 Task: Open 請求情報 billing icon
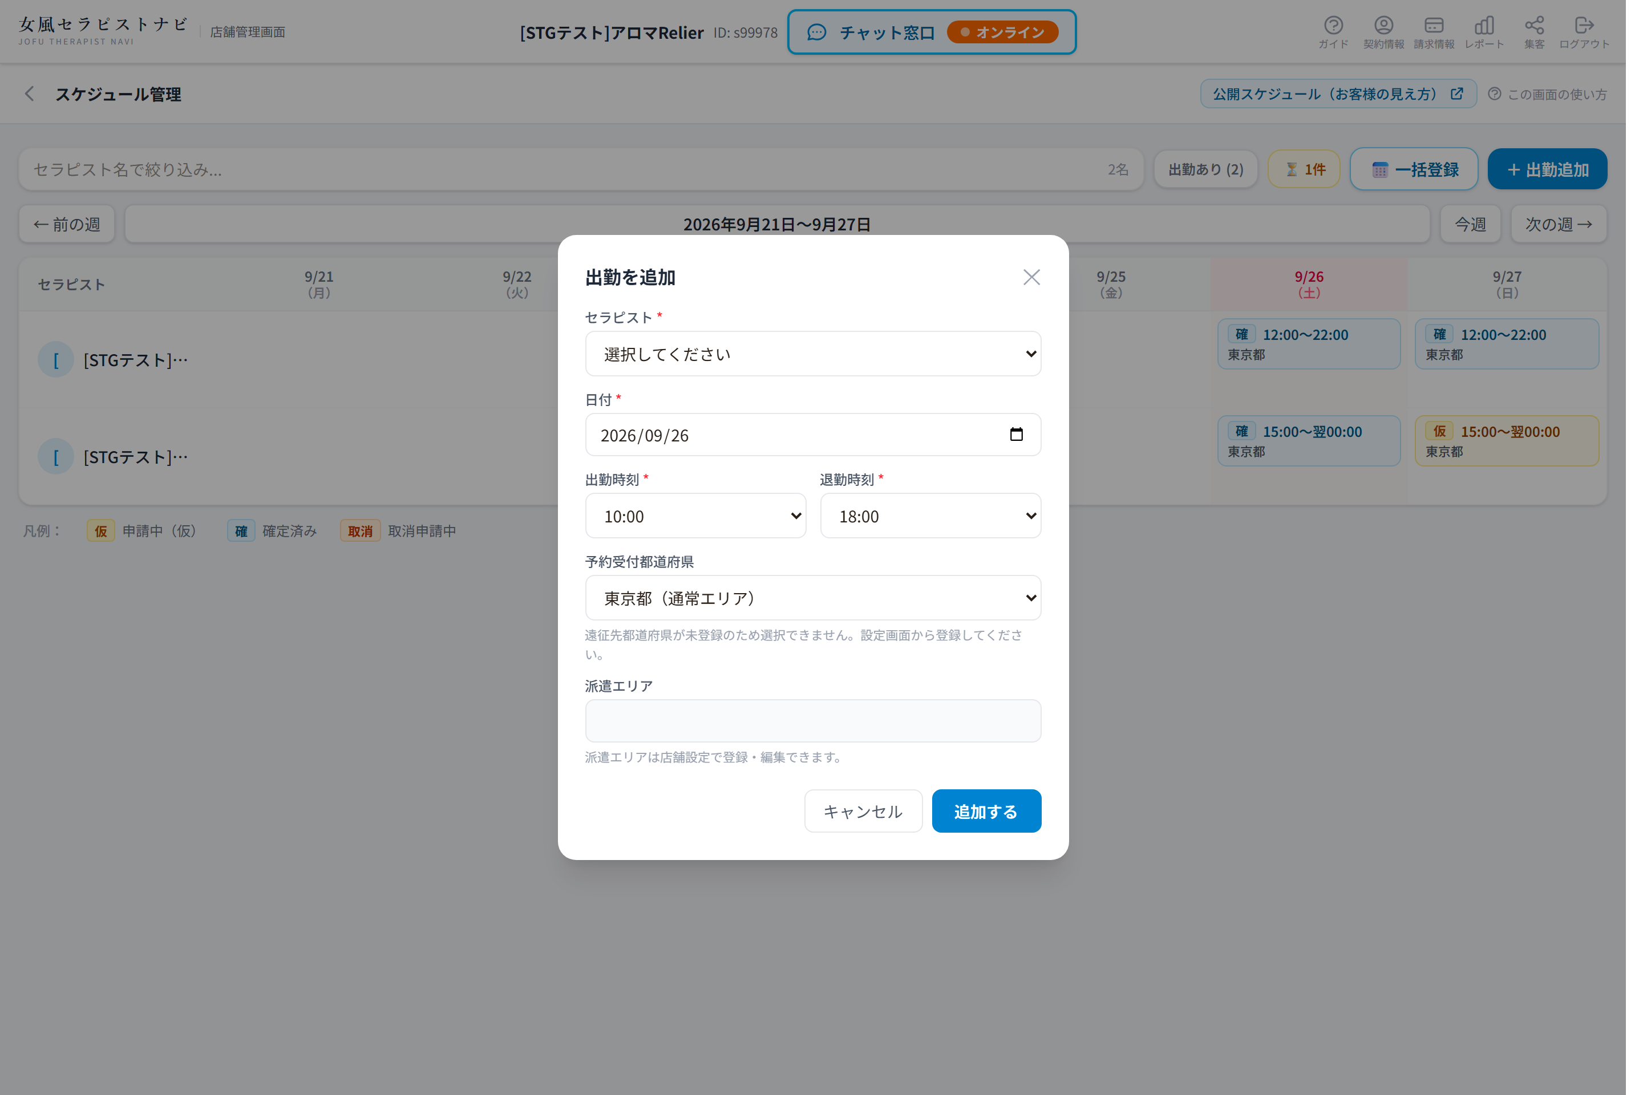1434,32
